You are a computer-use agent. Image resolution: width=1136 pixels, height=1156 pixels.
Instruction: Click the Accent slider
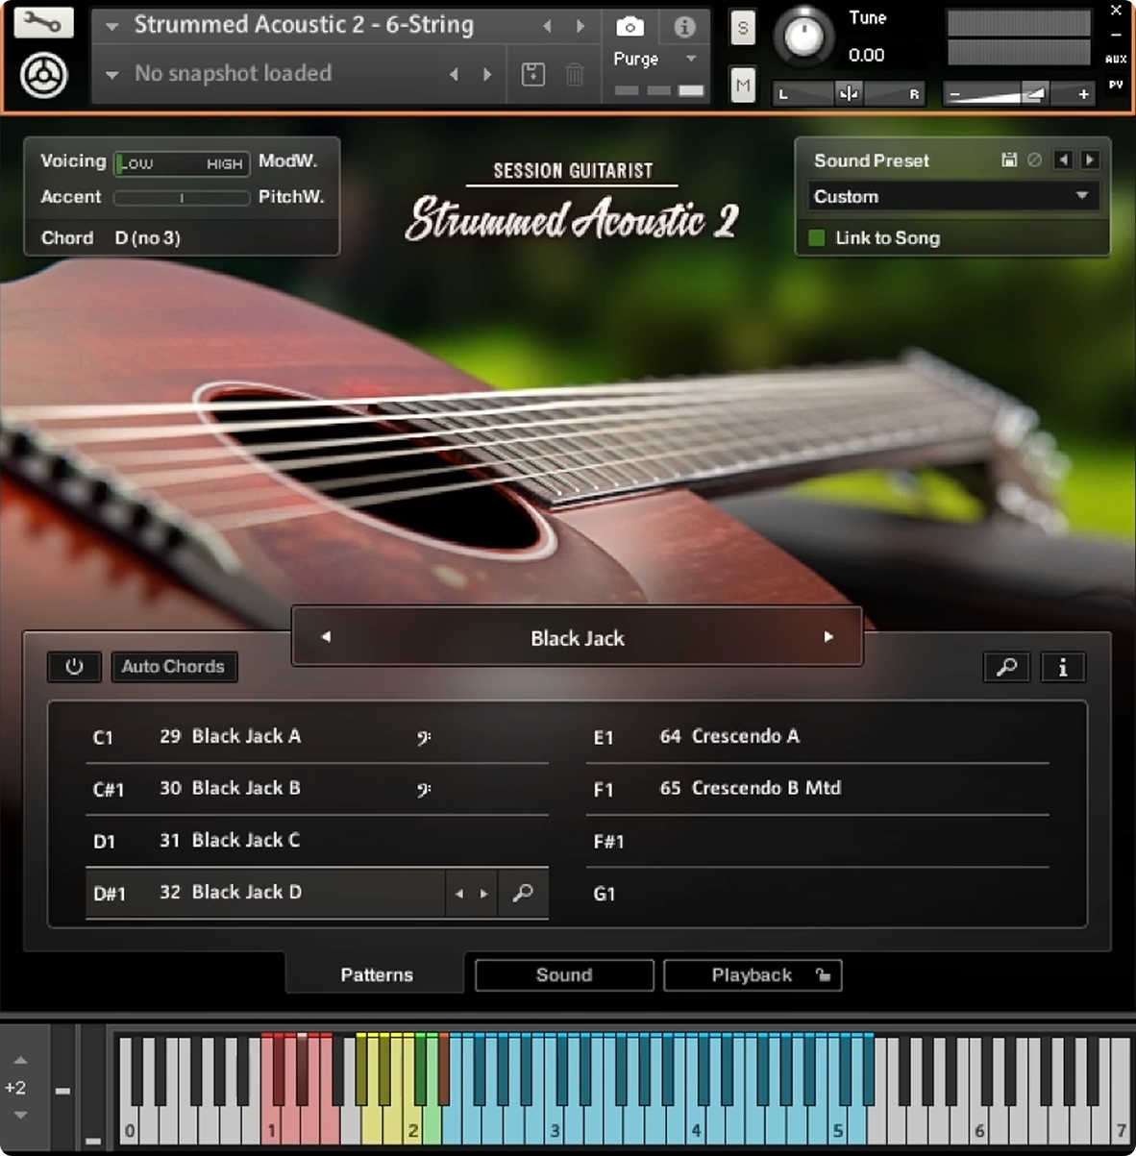(x=182, y=198)
